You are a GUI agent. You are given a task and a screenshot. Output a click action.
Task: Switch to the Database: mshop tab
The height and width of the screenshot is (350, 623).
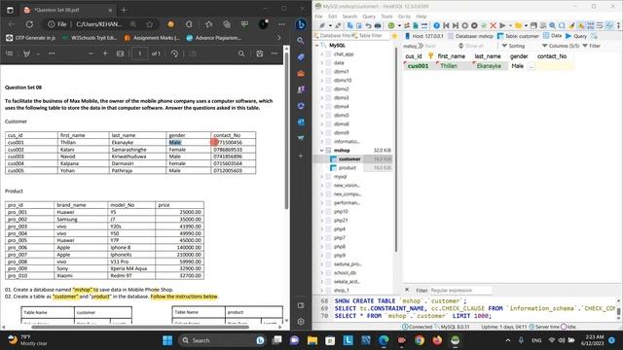[x=471, y=36]
